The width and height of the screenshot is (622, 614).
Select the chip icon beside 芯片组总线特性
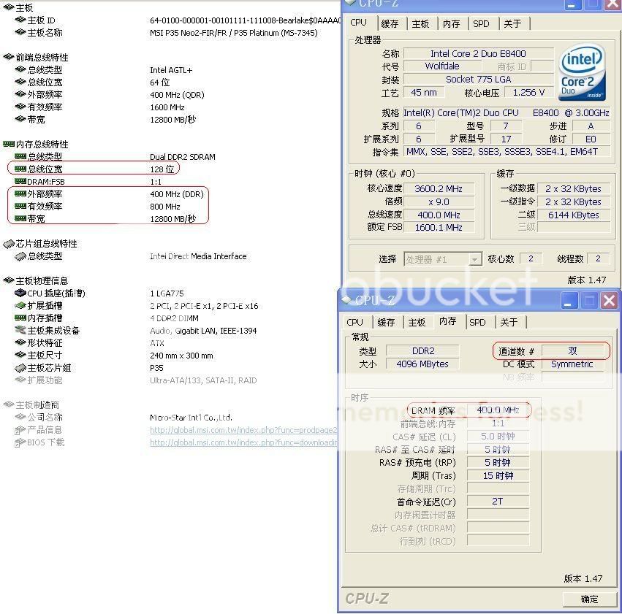pyautogui.click(x=9, y=244)
